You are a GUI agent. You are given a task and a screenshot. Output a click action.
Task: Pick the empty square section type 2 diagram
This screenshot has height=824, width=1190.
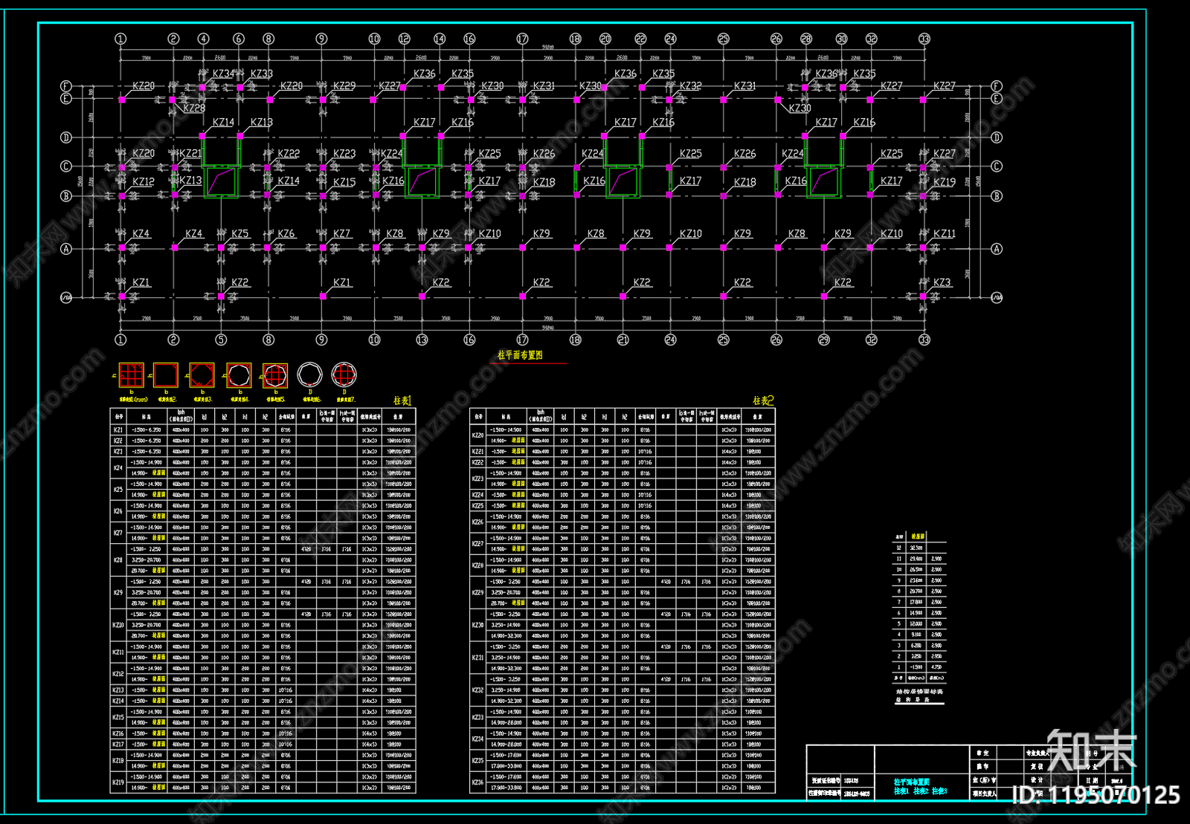point(165,375)
